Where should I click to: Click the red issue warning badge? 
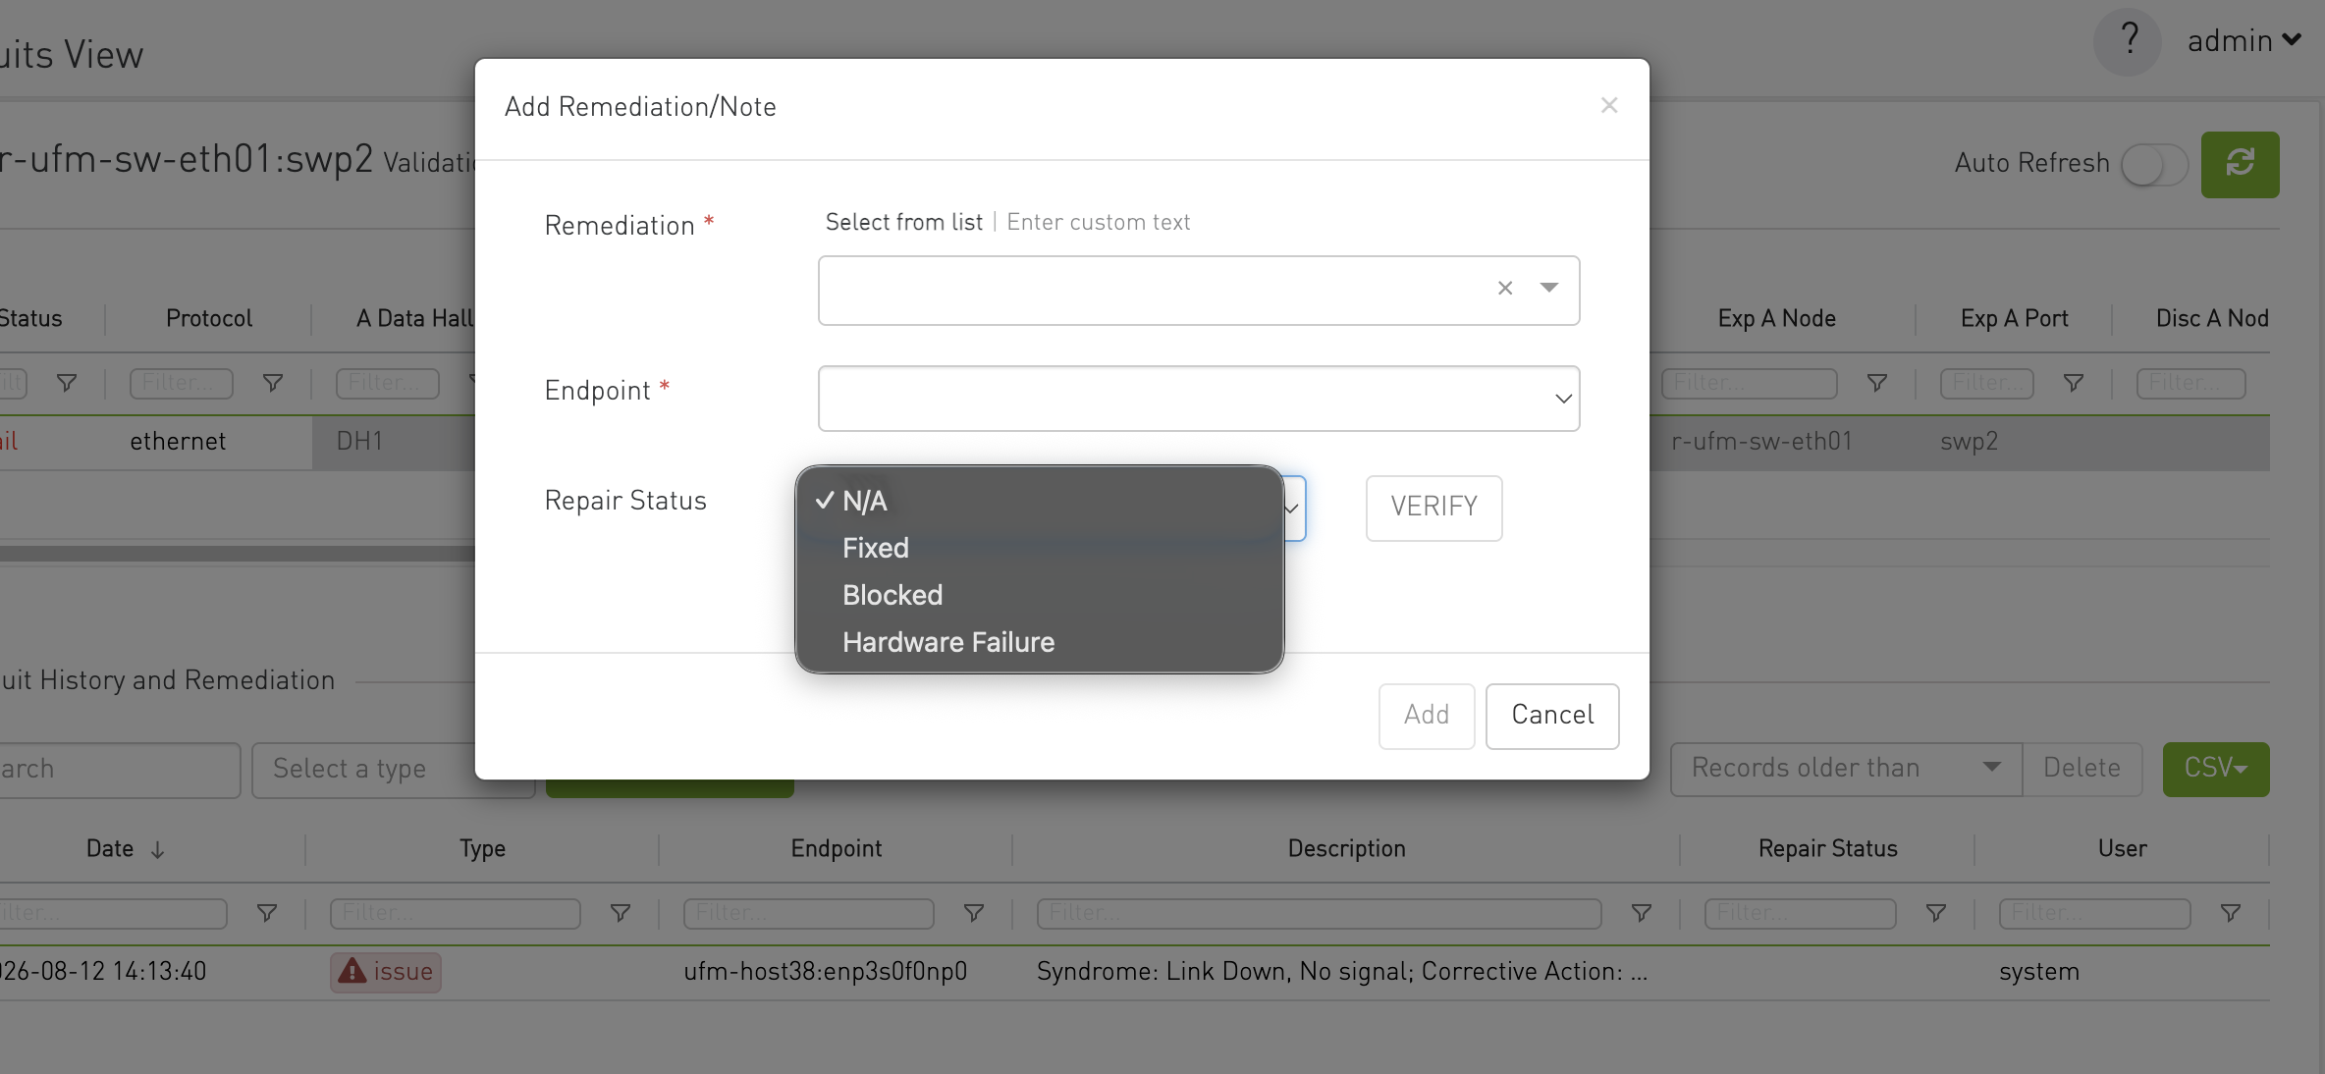click(386, 972)
